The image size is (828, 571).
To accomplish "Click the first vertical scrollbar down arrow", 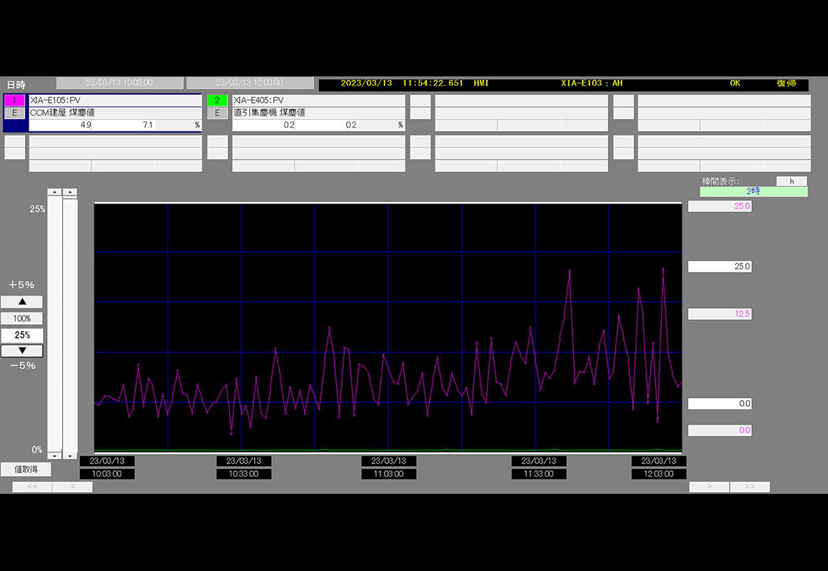I will 54,455.
